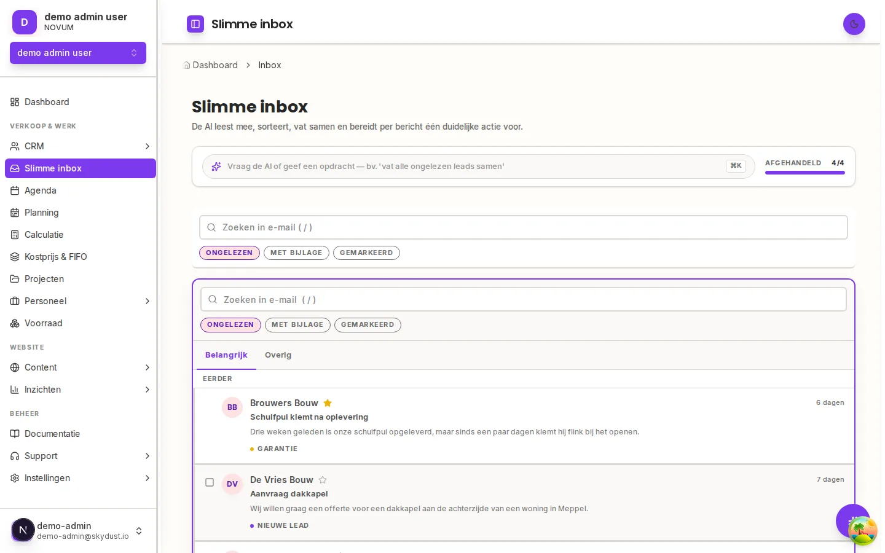Select the Slimme inbox sidebar item
885x553 pixels.
[x=80, y=168]
